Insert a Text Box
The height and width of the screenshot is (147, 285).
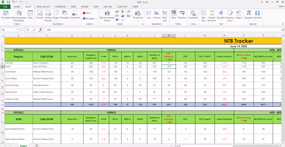(x=203, y=16)
